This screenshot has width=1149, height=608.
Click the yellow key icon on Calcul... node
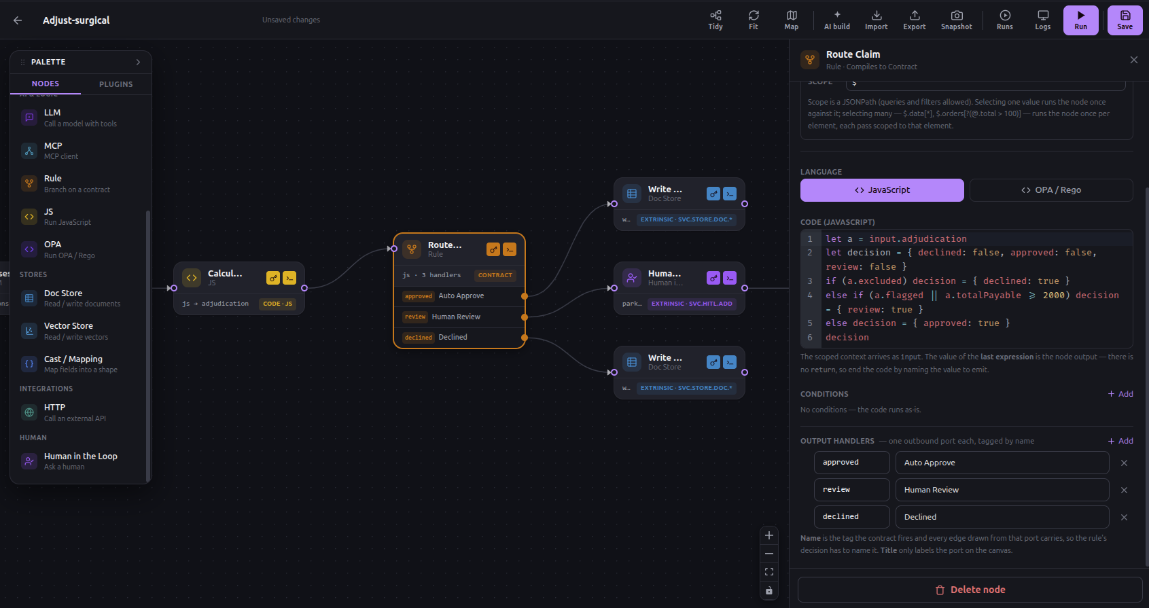273,278
